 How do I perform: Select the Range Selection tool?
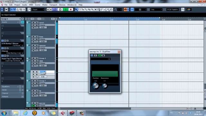coord(80,9)
